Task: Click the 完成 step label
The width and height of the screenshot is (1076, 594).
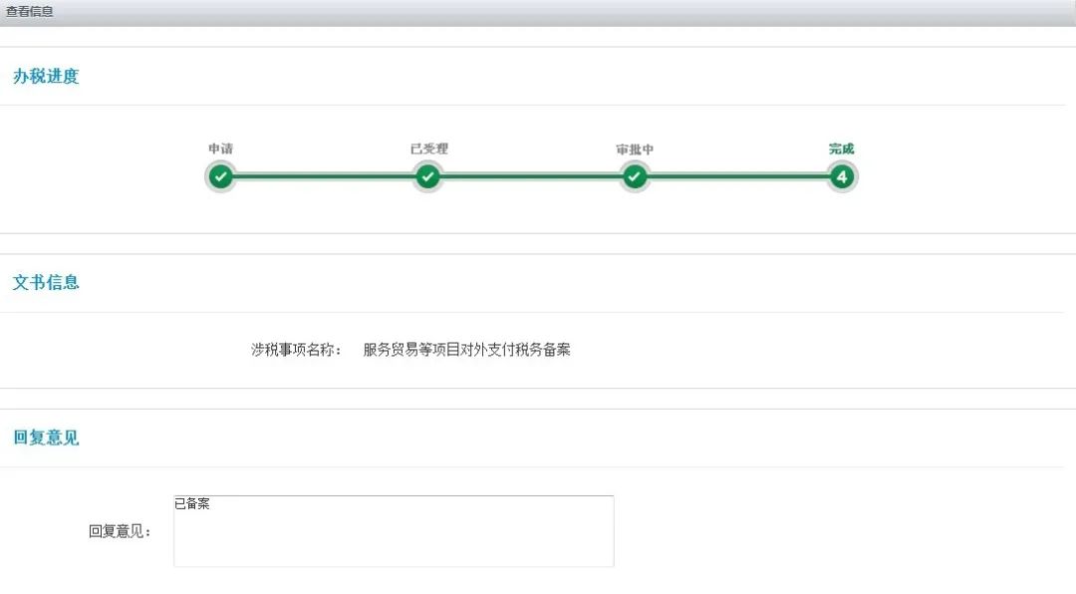Action: pyautogui.click(x=841, y=148)
